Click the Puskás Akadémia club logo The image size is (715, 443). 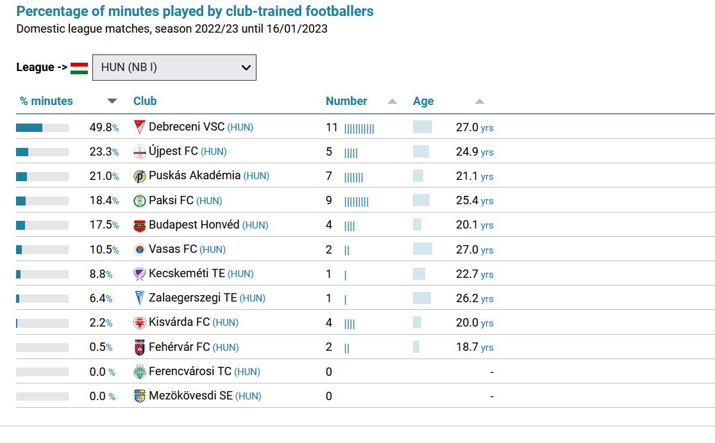tap(140, 176)
